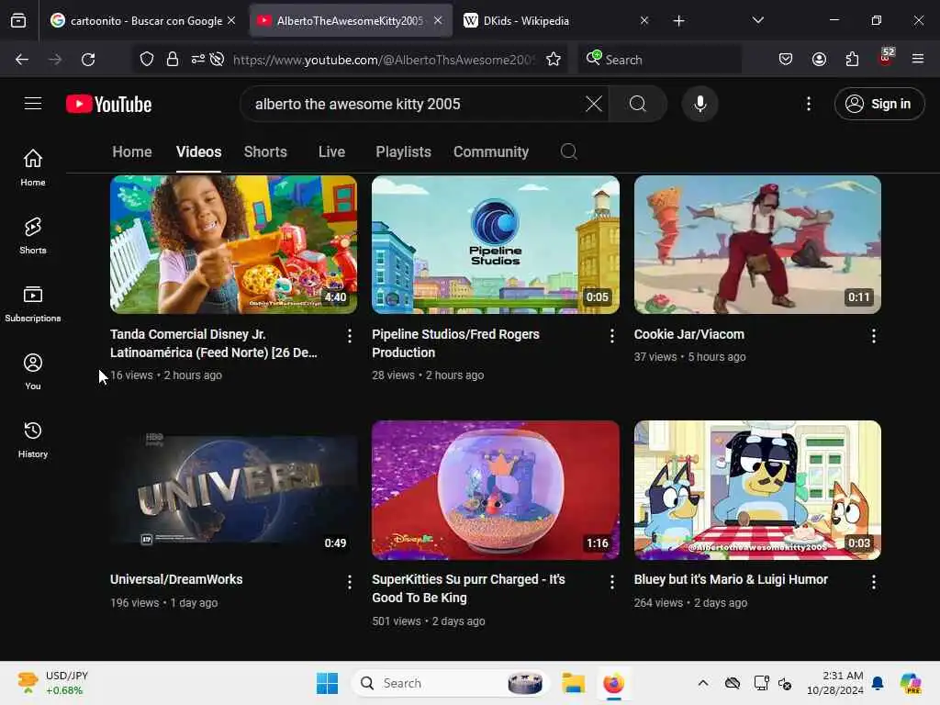Play the Pipeline Studios thumbnail video
The height and width of the screenshot is (705, 940).
click(495, 244)
